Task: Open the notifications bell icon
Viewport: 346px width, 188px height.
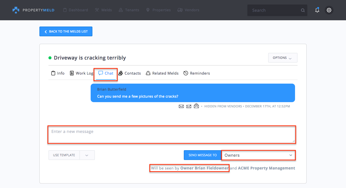Action: point(317,10)
